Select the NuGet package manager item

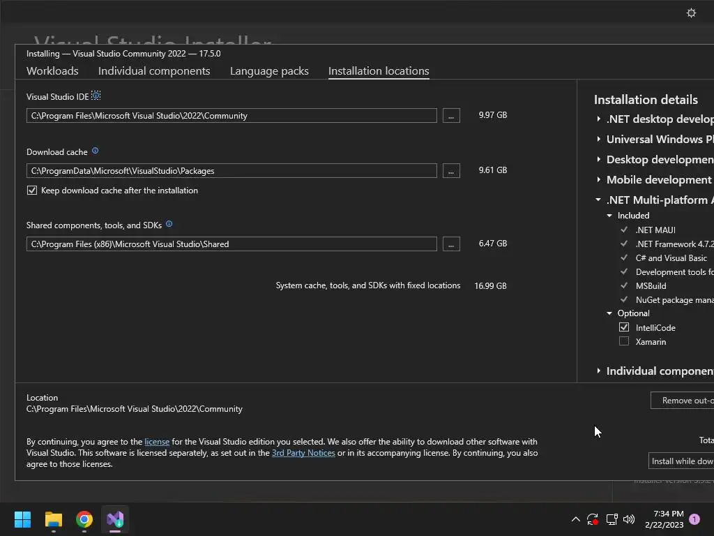[674, 300]
